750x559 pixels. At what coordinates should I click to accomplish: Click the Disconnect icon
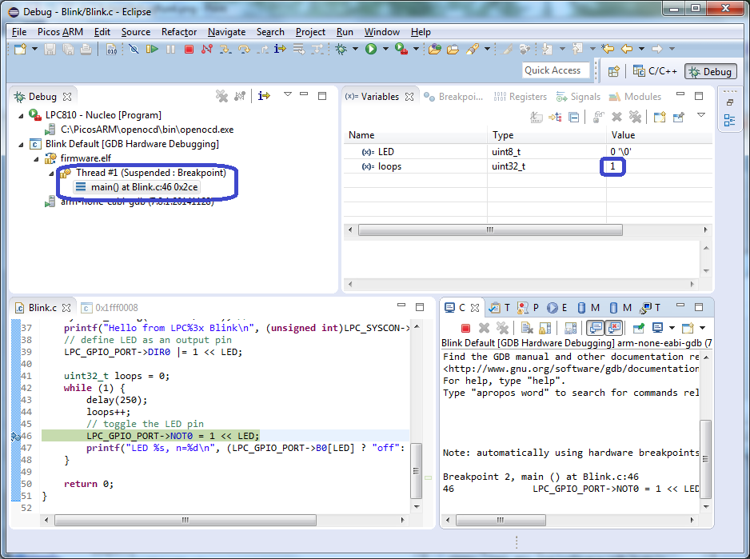coord(207,49)
